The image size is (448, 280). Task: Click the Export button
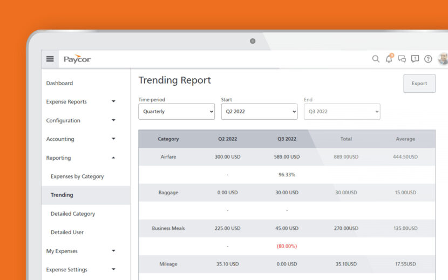419,84
